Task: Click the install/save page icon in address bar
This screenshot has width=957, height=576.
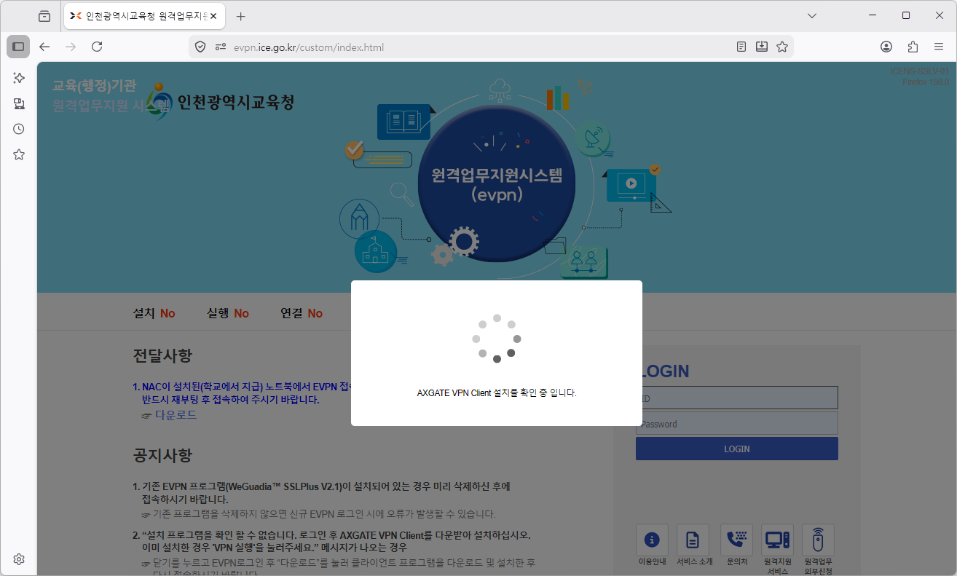Action: click(762, 47)
